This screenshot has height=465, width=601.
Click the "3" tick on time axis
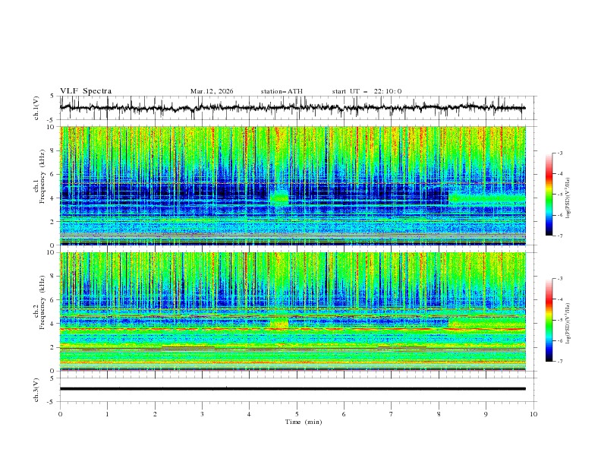point(202,414)
